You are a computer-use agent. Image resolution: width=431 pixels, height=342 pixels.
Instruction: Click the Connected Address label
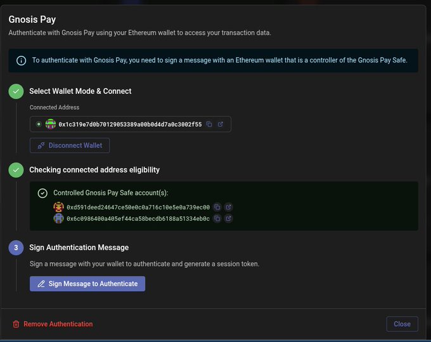click(55, 107)
